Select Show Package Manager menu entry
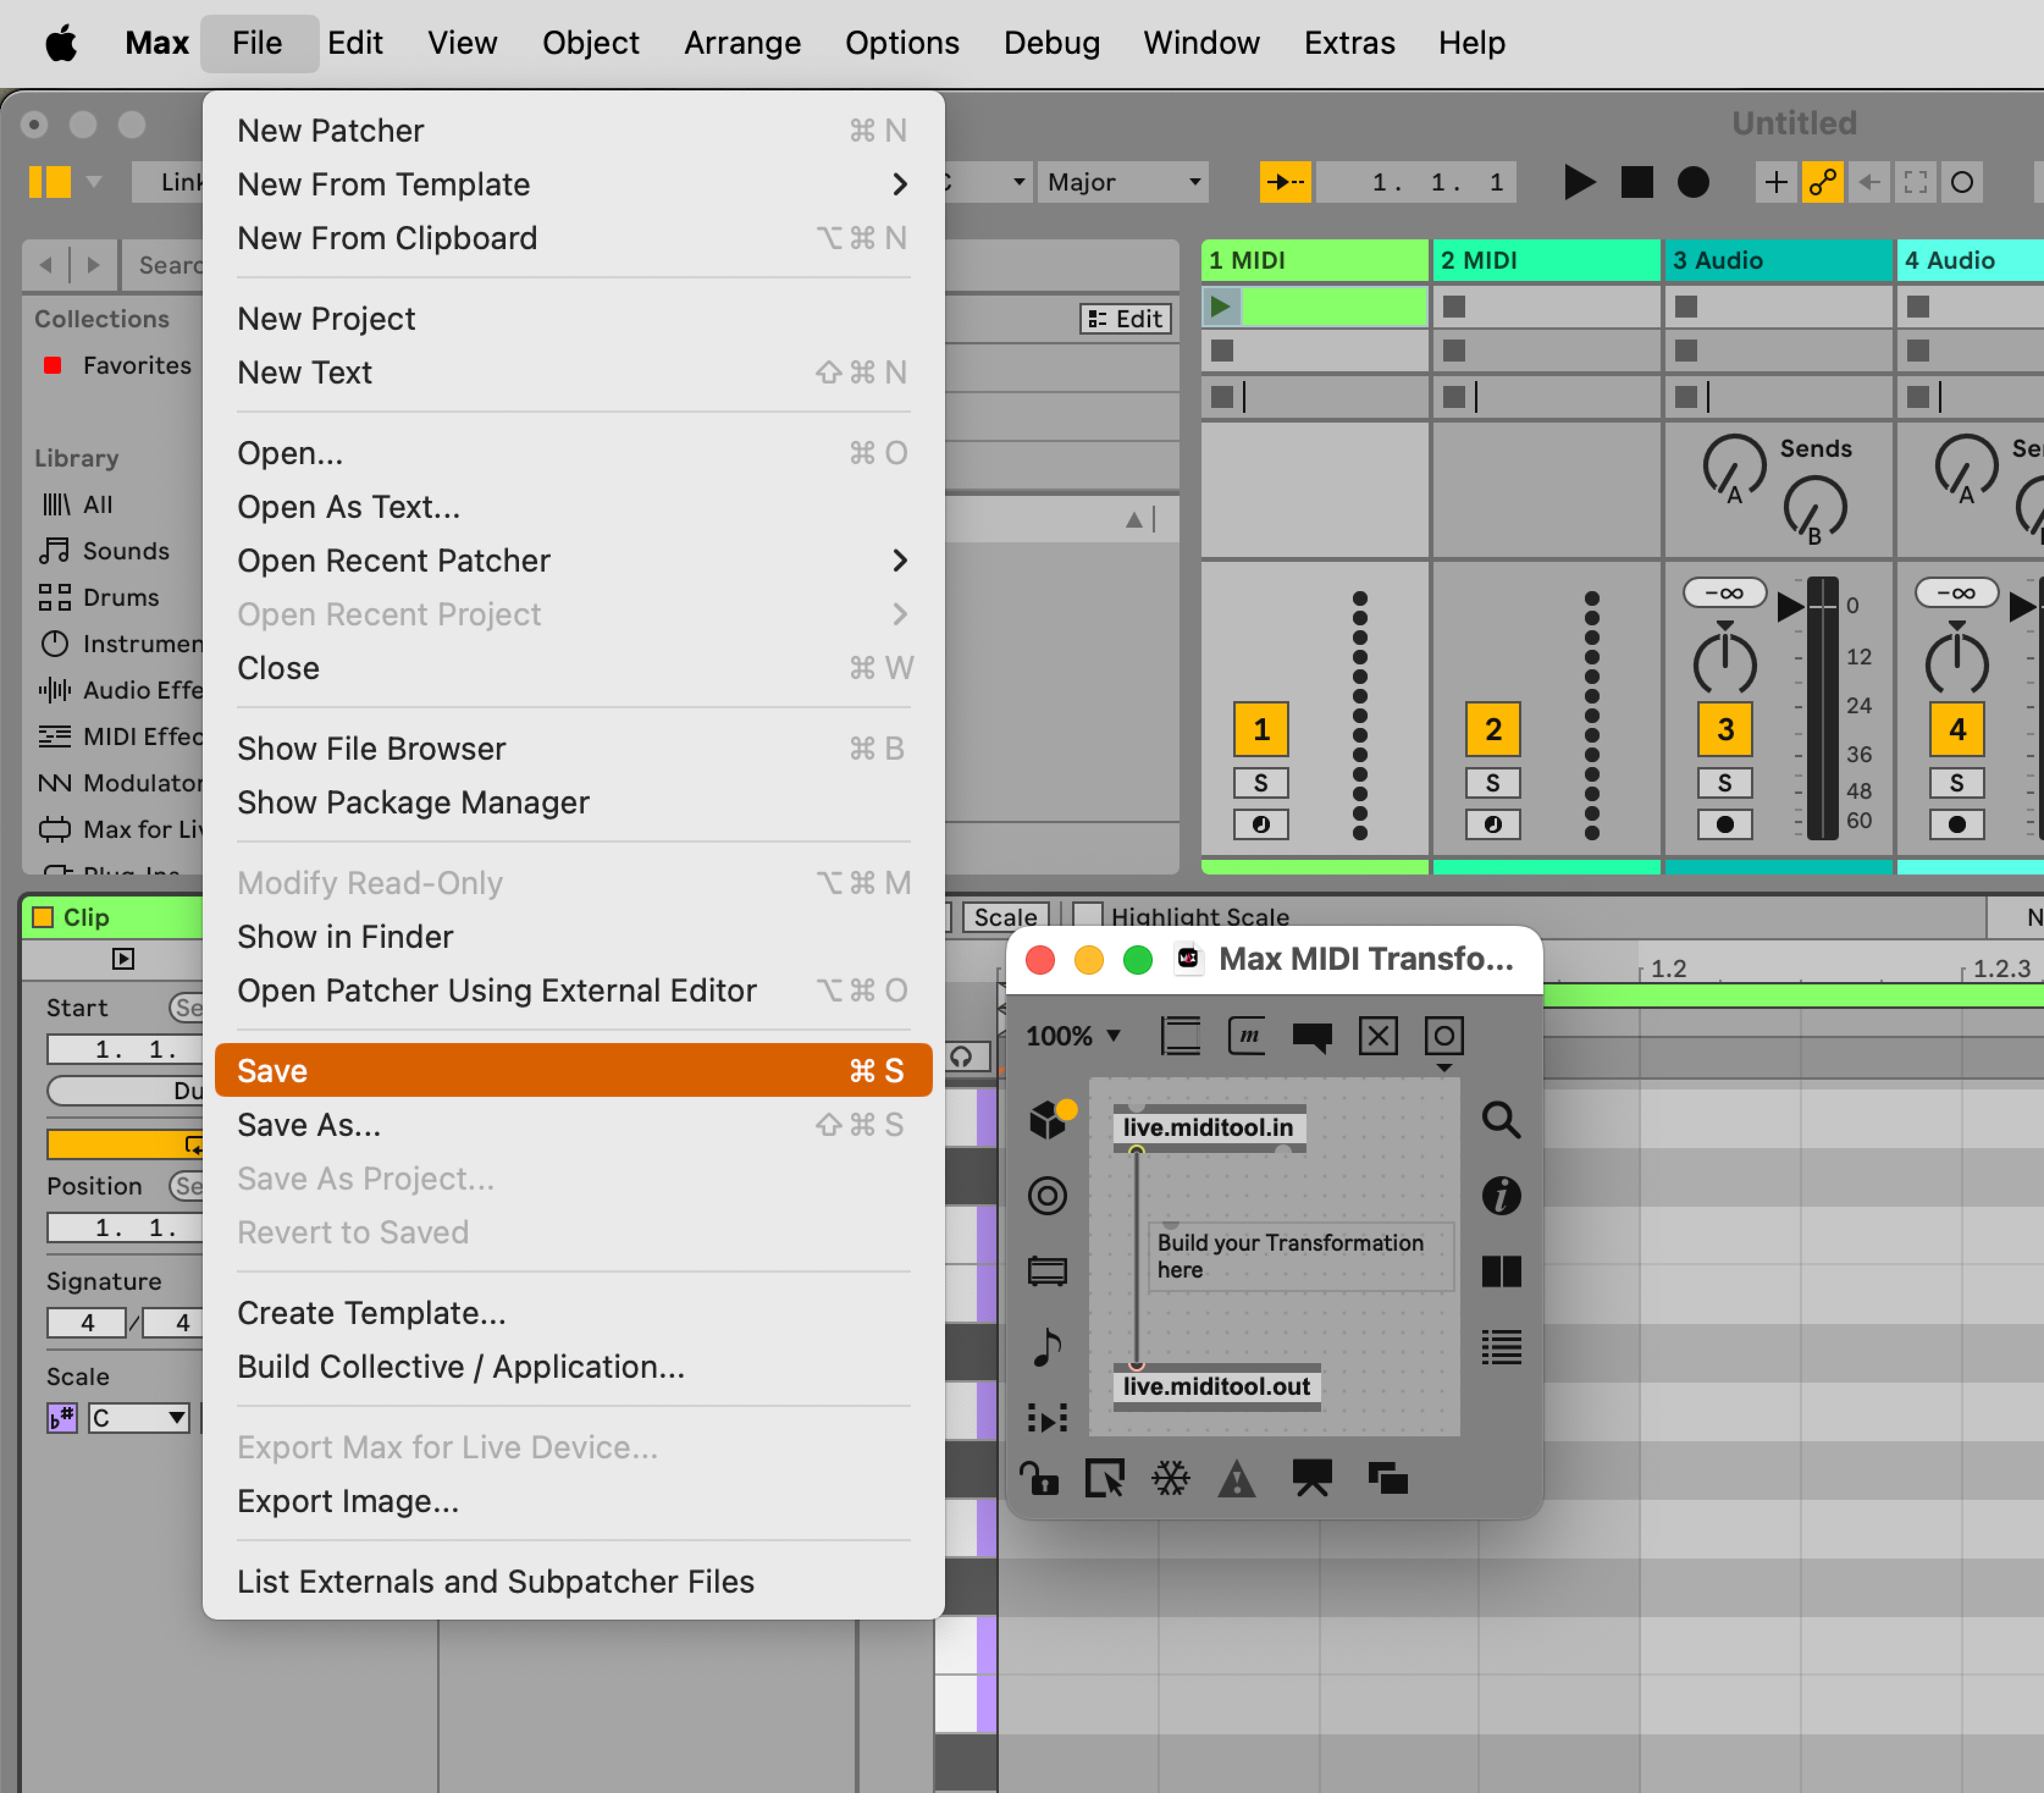2044x1793 pixels. [573, 802]
